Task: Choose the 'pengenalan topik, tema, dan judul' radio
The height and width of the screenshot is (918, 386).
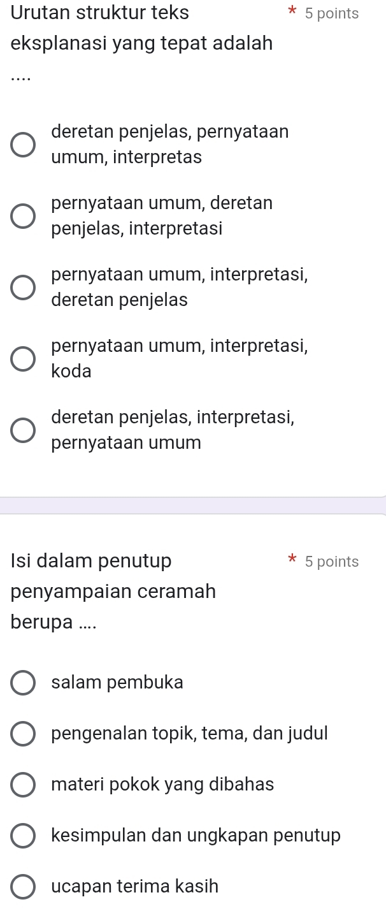Action: [23, 734]
